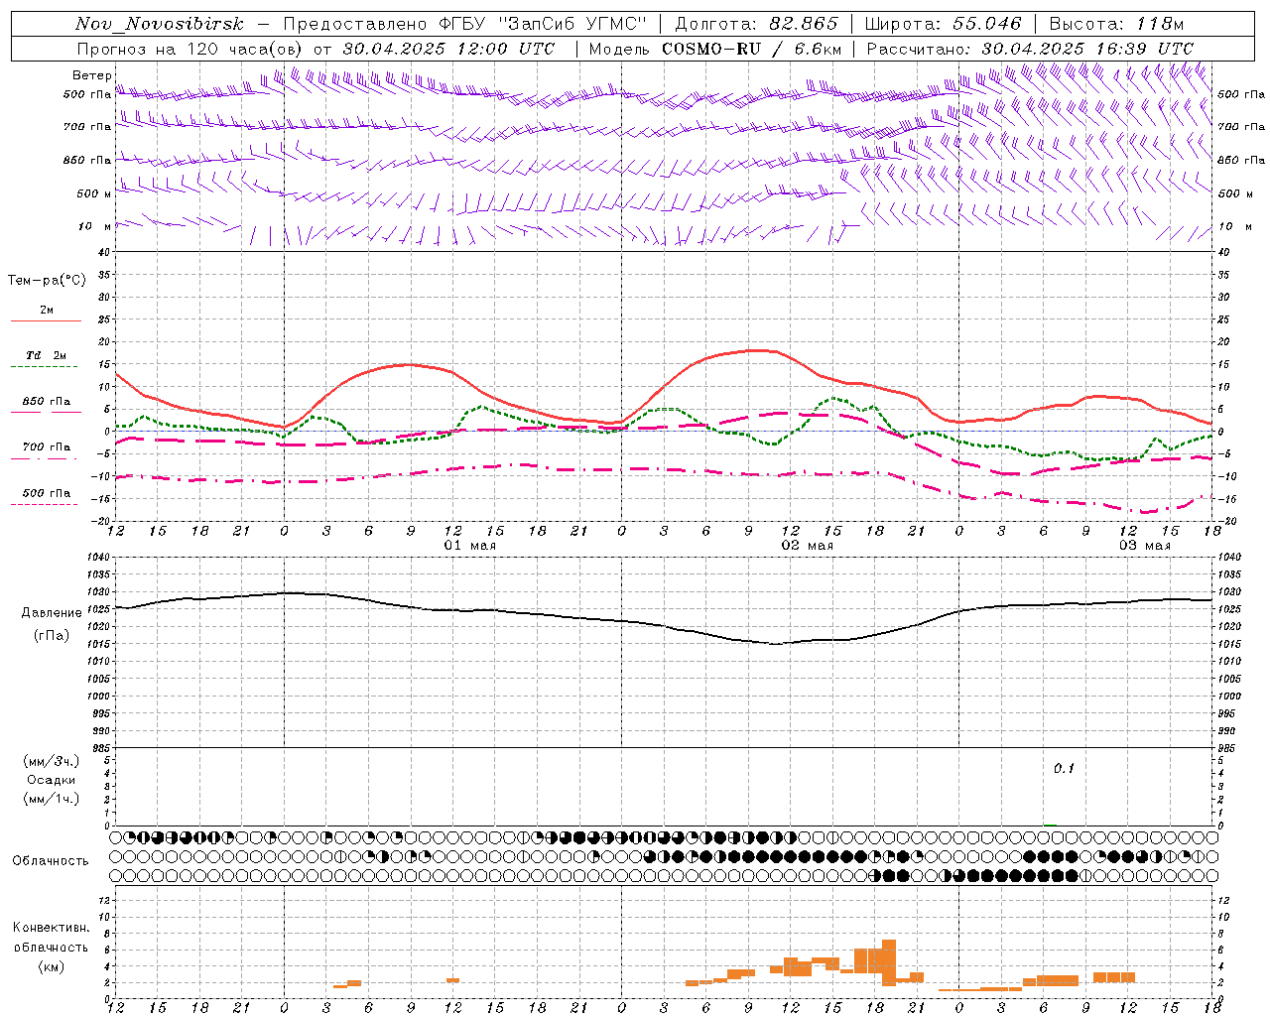
Task: Click the '40' value on the left temperature axis
Action: [x=103, y=252]
